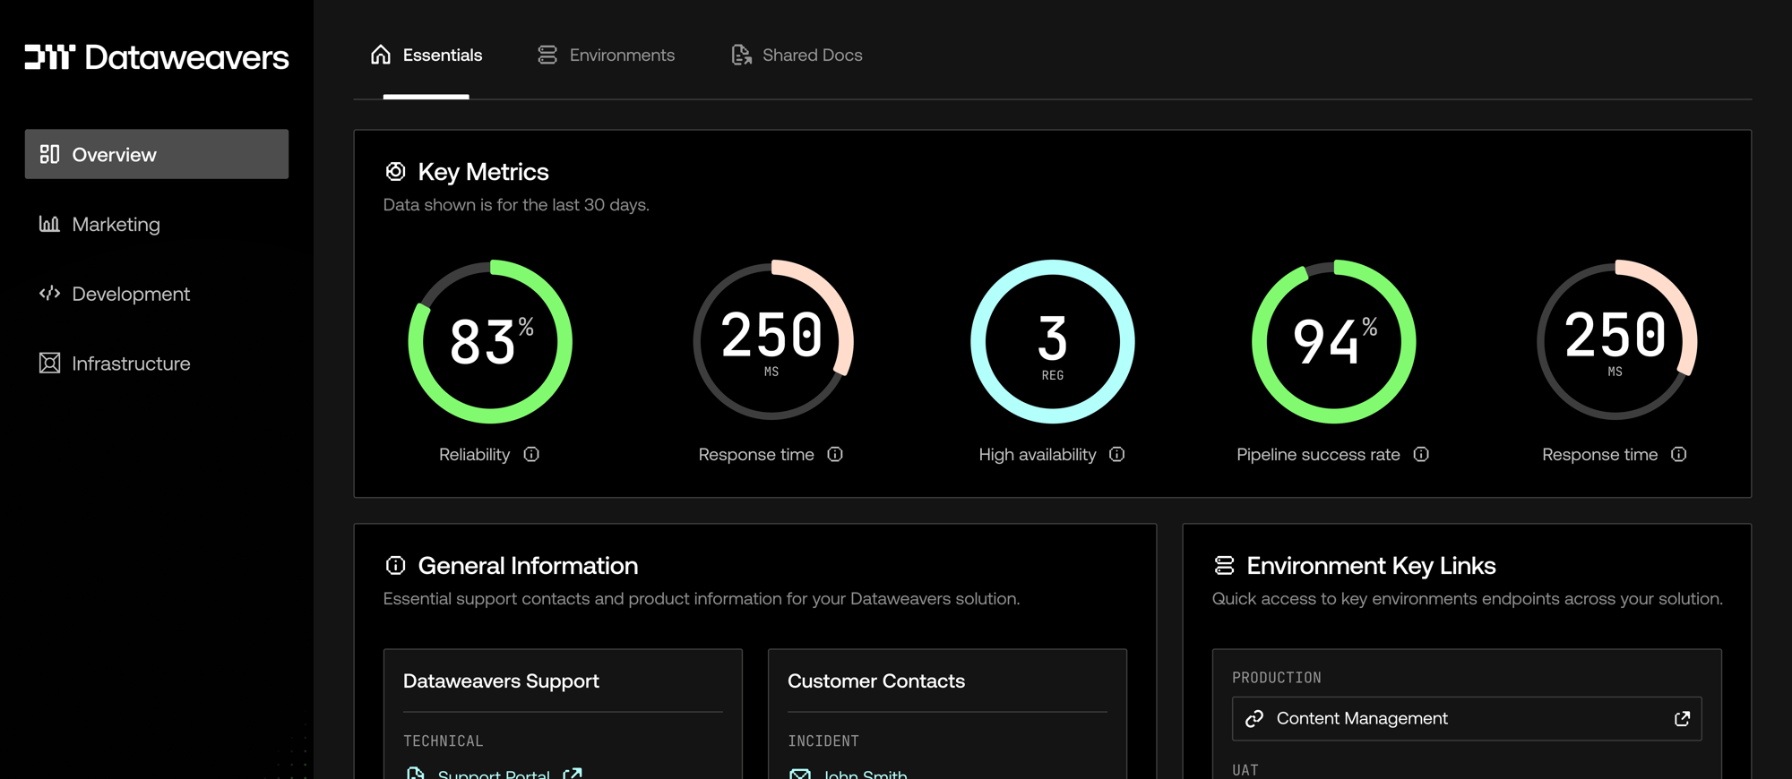The height and width of the screenshot is (779, 1792).
Task: Click the Environment Key Links icon
Action: coord(1224,565)
